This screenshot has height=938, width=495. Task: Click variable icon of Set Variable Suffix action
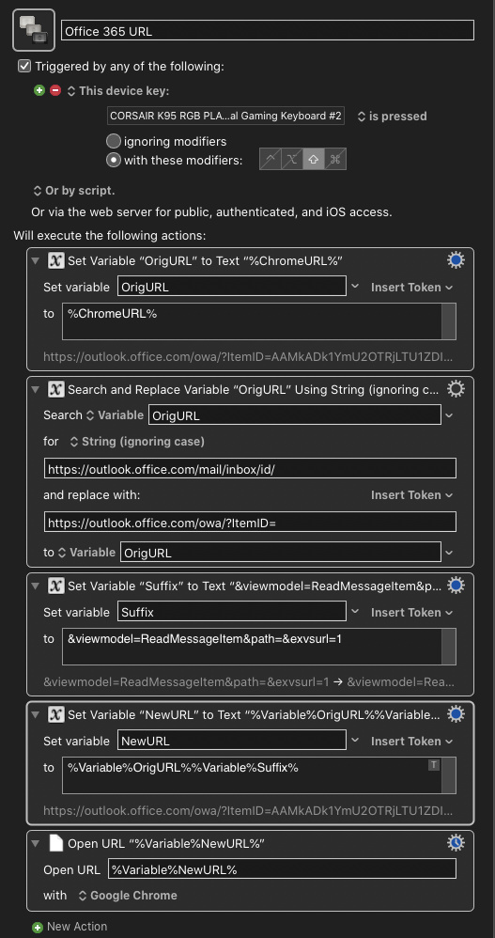pos(55,586)
